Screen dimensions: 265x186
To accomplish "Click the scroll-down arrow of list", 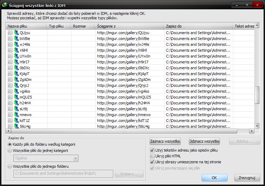I will 257,126.
